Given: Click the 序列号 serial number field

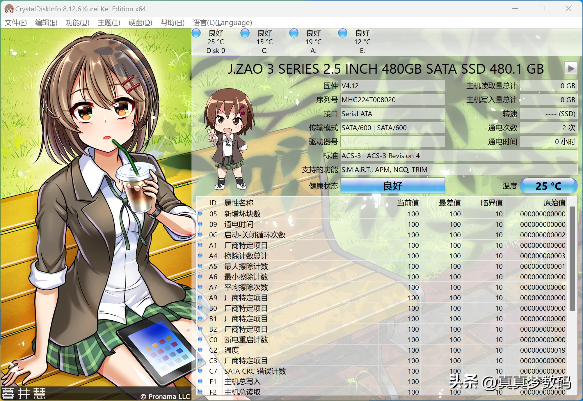Looking at the screenshot, I should coord(392,99).
